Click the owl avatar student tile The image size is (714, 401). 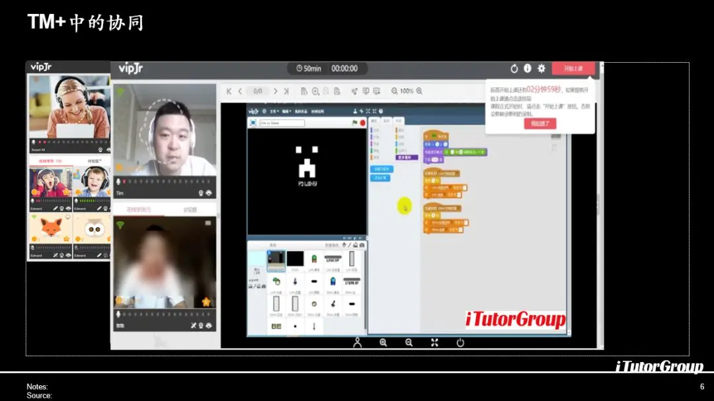click(x=92, y=229)
